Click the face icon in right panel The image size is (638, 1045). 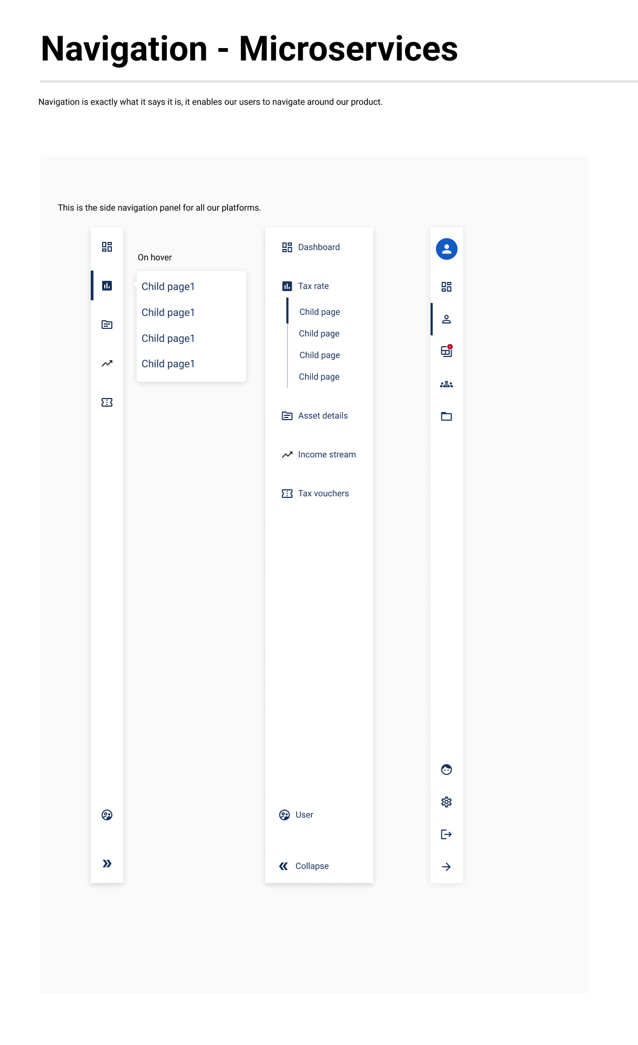tap(446, 770)
